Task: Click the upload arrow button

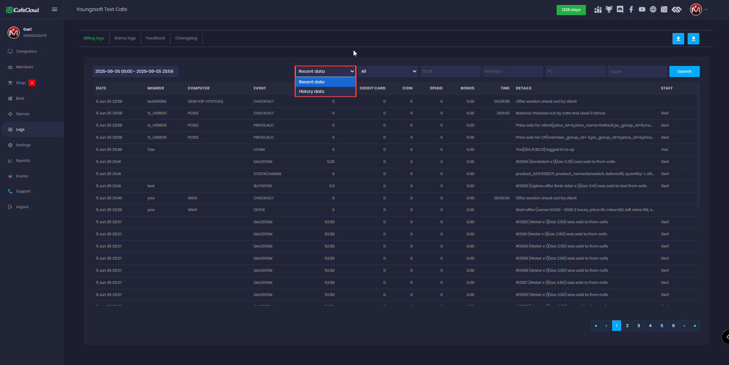Action: click(678, 39)
